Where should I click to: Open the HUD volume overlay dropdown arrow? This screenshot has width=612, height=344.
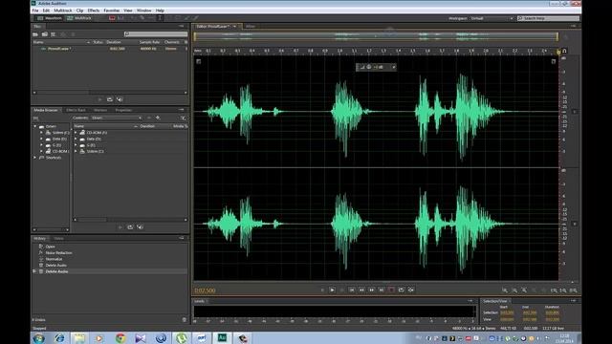click(x=393, y=67)
